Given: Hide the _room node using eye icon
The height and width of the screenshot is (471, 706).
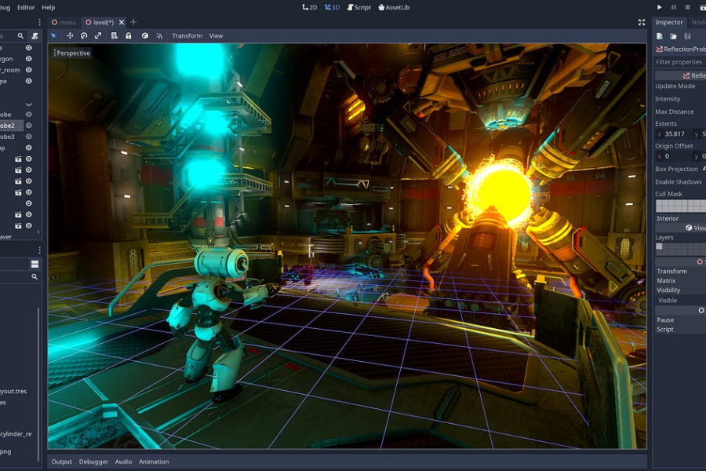Looking at the screenshot, I should [x=28, y=70].
